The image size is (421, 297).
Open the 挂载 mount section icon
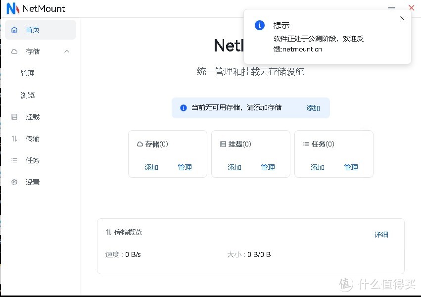click(14, 117)
